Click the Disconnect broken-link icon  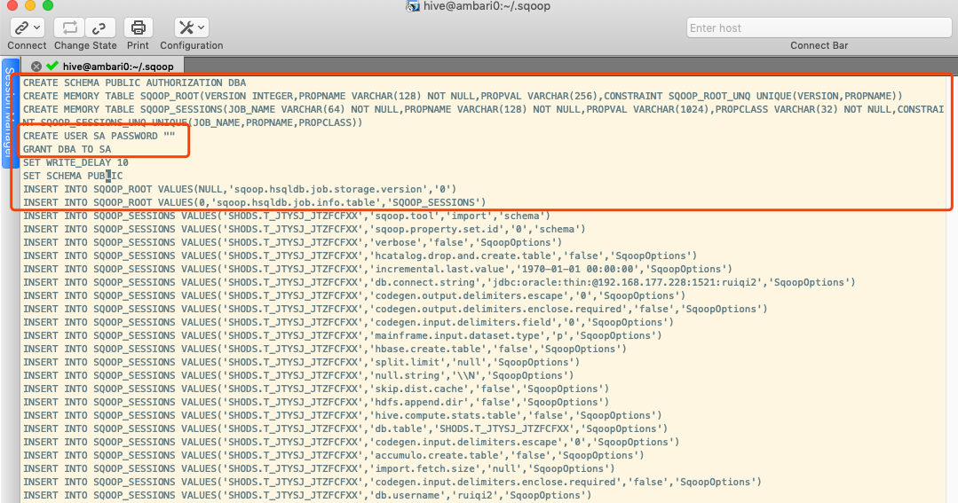(x=101, y=28)
